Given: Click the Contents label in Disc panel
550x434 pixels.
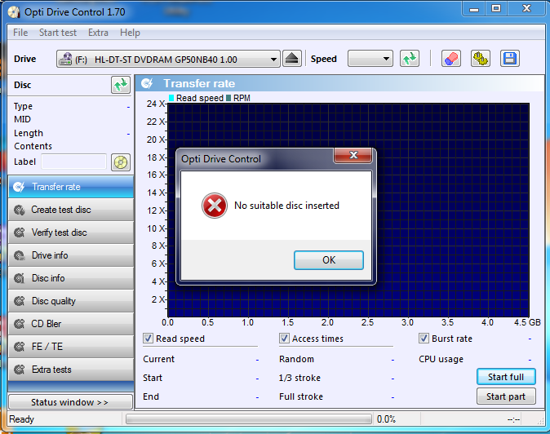Looking at the screenshot, I should coord(33,146).
